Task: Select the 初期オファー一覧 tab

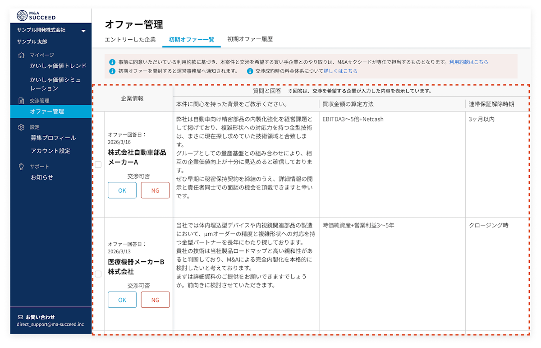Action: coord(191,39)
